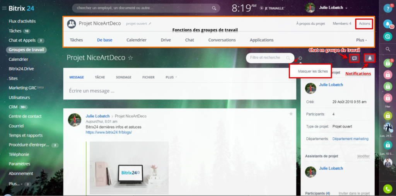The height and width of the screenshot is (196, 396).
Task: Click the magnifier in Filtre et recherche
Action: 288,58
